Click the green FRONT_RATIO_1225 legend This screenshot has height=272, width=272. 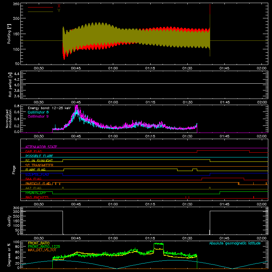44,247
